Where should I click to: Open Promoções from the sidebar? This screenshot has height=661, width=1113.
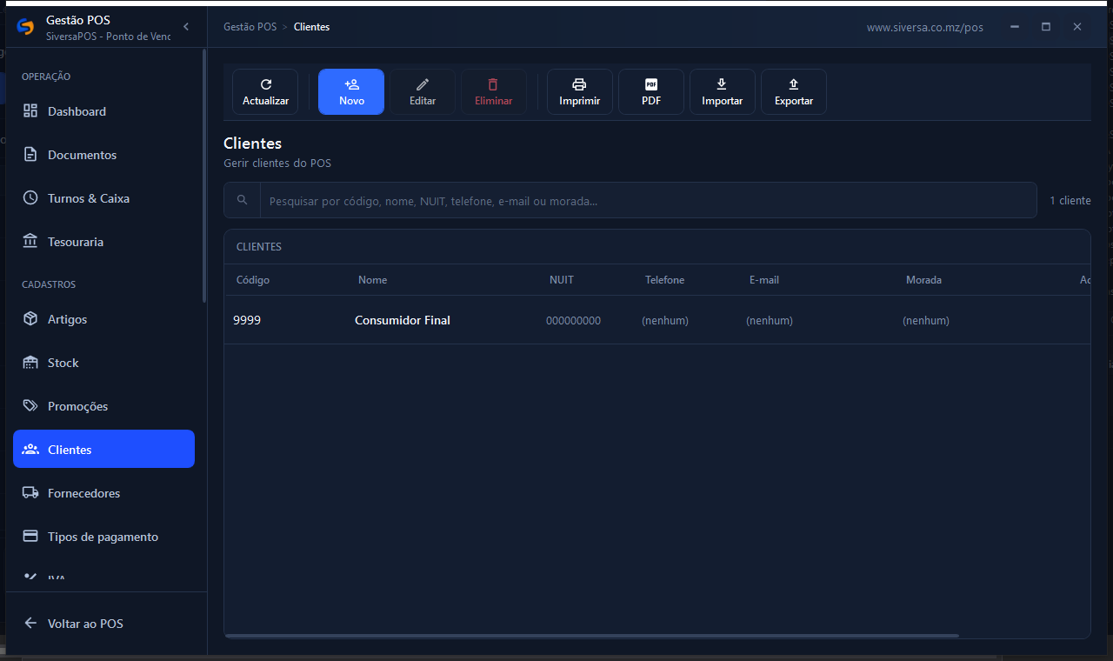click(x=103, y=406)
